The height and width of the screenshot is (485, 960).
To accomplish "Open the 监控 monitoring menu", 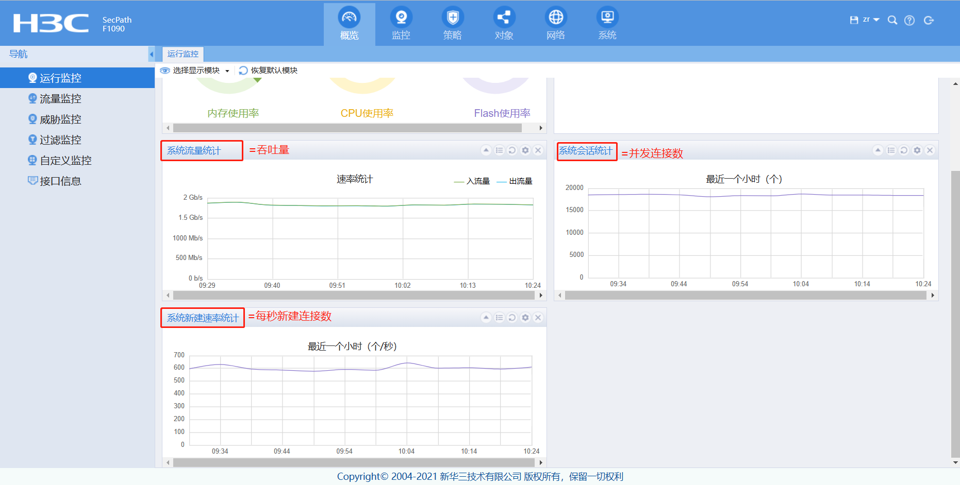I will point(401,24).
